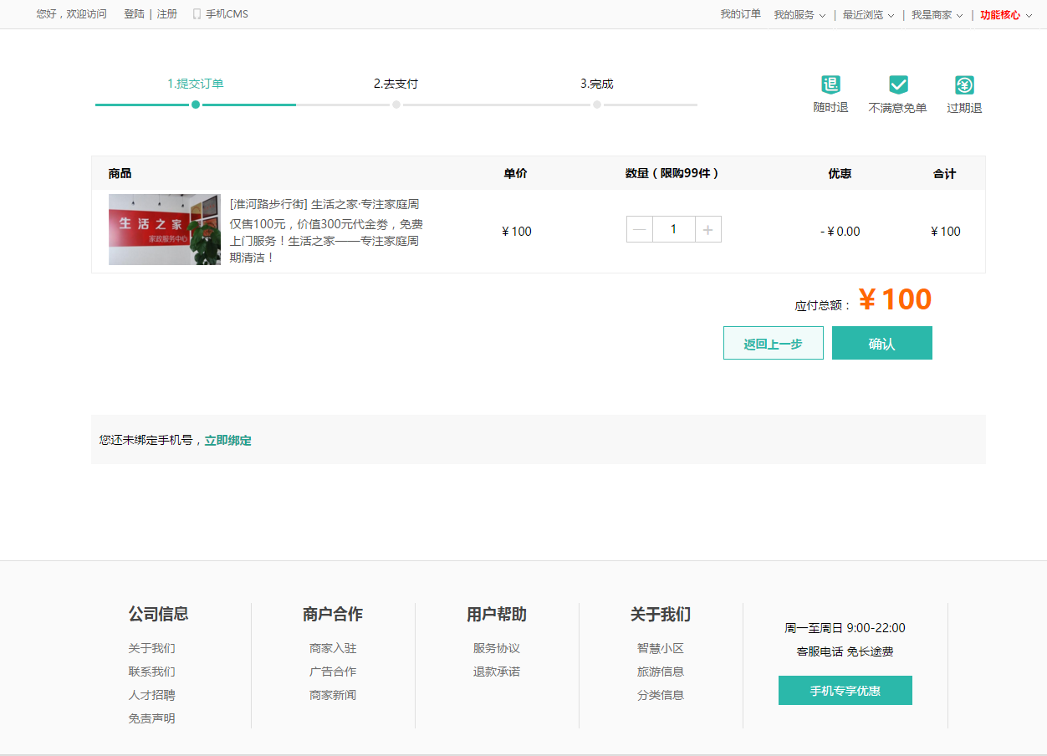Click the phone icon beside 手机CMS

pyautogui.click(x=197, y=14)
